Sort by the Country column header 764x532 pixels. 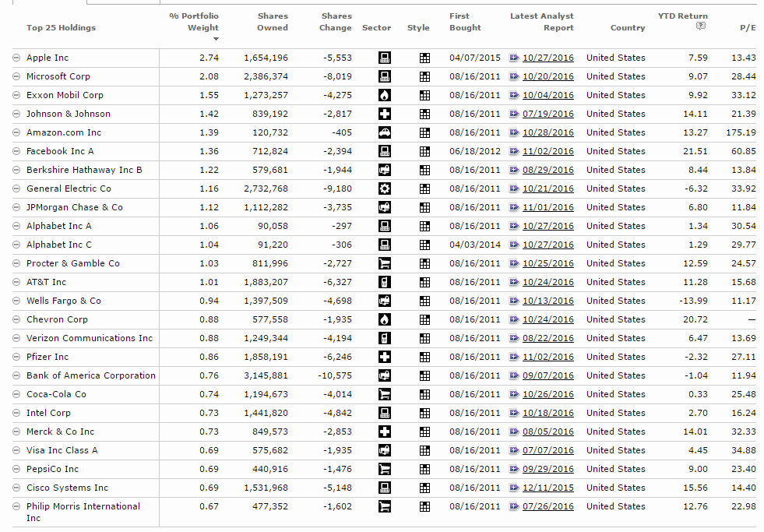[628, 27]
